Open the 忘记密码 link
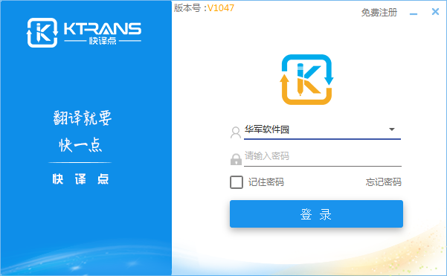 click(x=384, y=182)
